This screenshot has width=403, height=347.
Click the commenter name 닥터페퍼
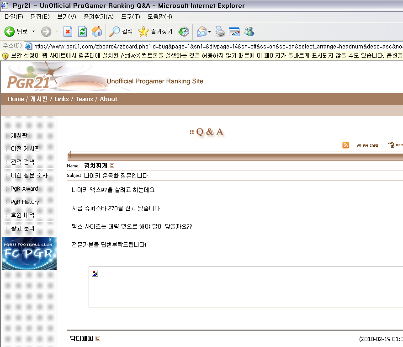coord(81,338)
